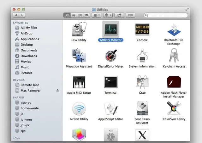Click the ColorSync Utility icon
Screen dimensions: 202x143
(174, 108)
